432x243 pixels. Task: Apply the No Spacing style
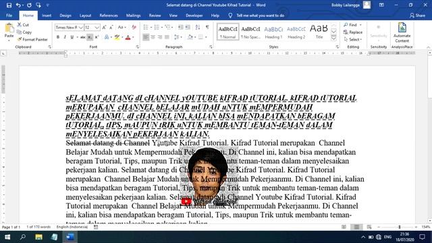250,32
